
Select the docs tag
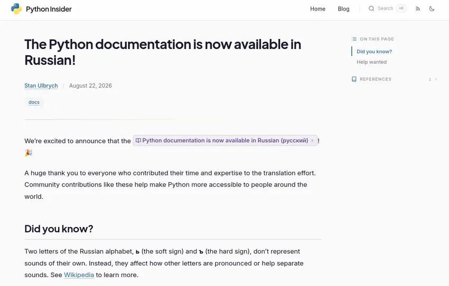coord(34,102)
